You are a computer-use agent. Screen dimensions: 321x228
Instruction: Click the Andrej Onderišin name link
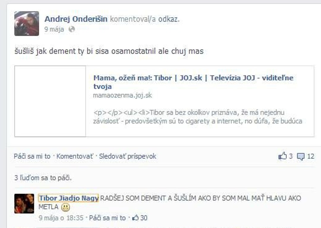pos(76,19)
